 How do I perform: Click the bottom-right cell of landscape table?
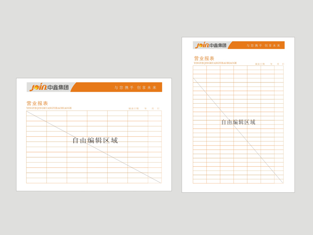coord(155,181)
